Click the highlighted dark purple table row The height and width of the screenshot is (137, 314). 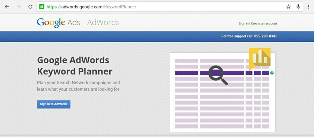[x=222, y=73]
